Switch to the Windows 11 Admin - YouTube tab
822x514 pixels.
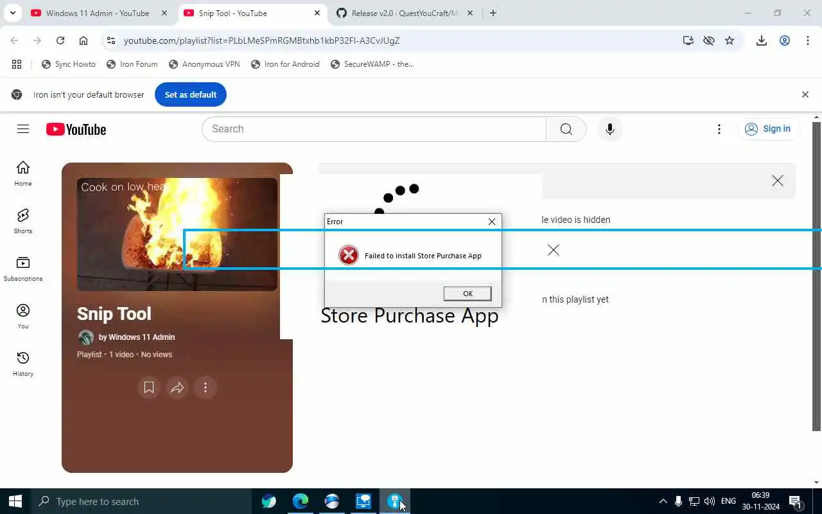(98, 13)
